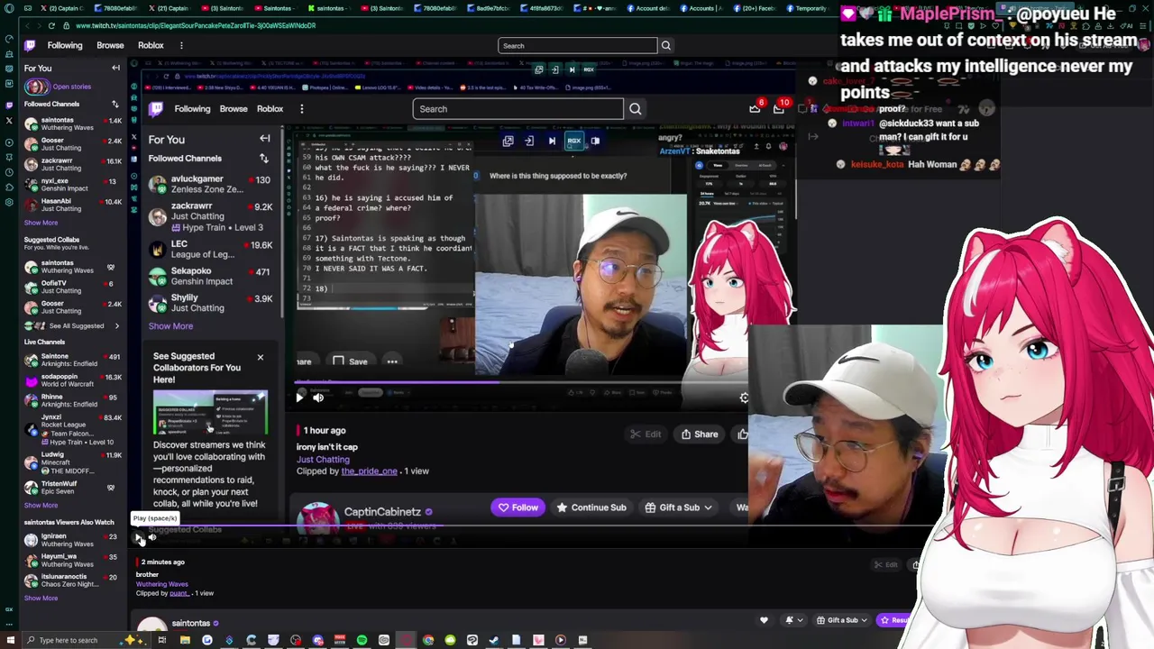Viewport: 1154px width, 649px height.
Task: Open the more-options dots beside inner Roblox tab
Action: (x=301, y=109)
